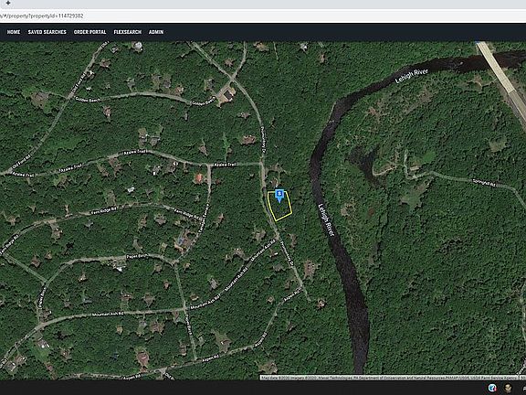
Task: Click the round profile-photo taskbar icon
Action: point(508,388)
